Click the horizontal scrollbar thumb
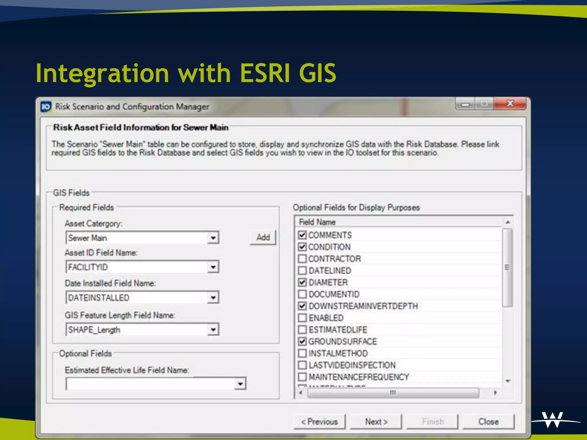Screen dimensions: 587x440 click(x=393, y=393)
